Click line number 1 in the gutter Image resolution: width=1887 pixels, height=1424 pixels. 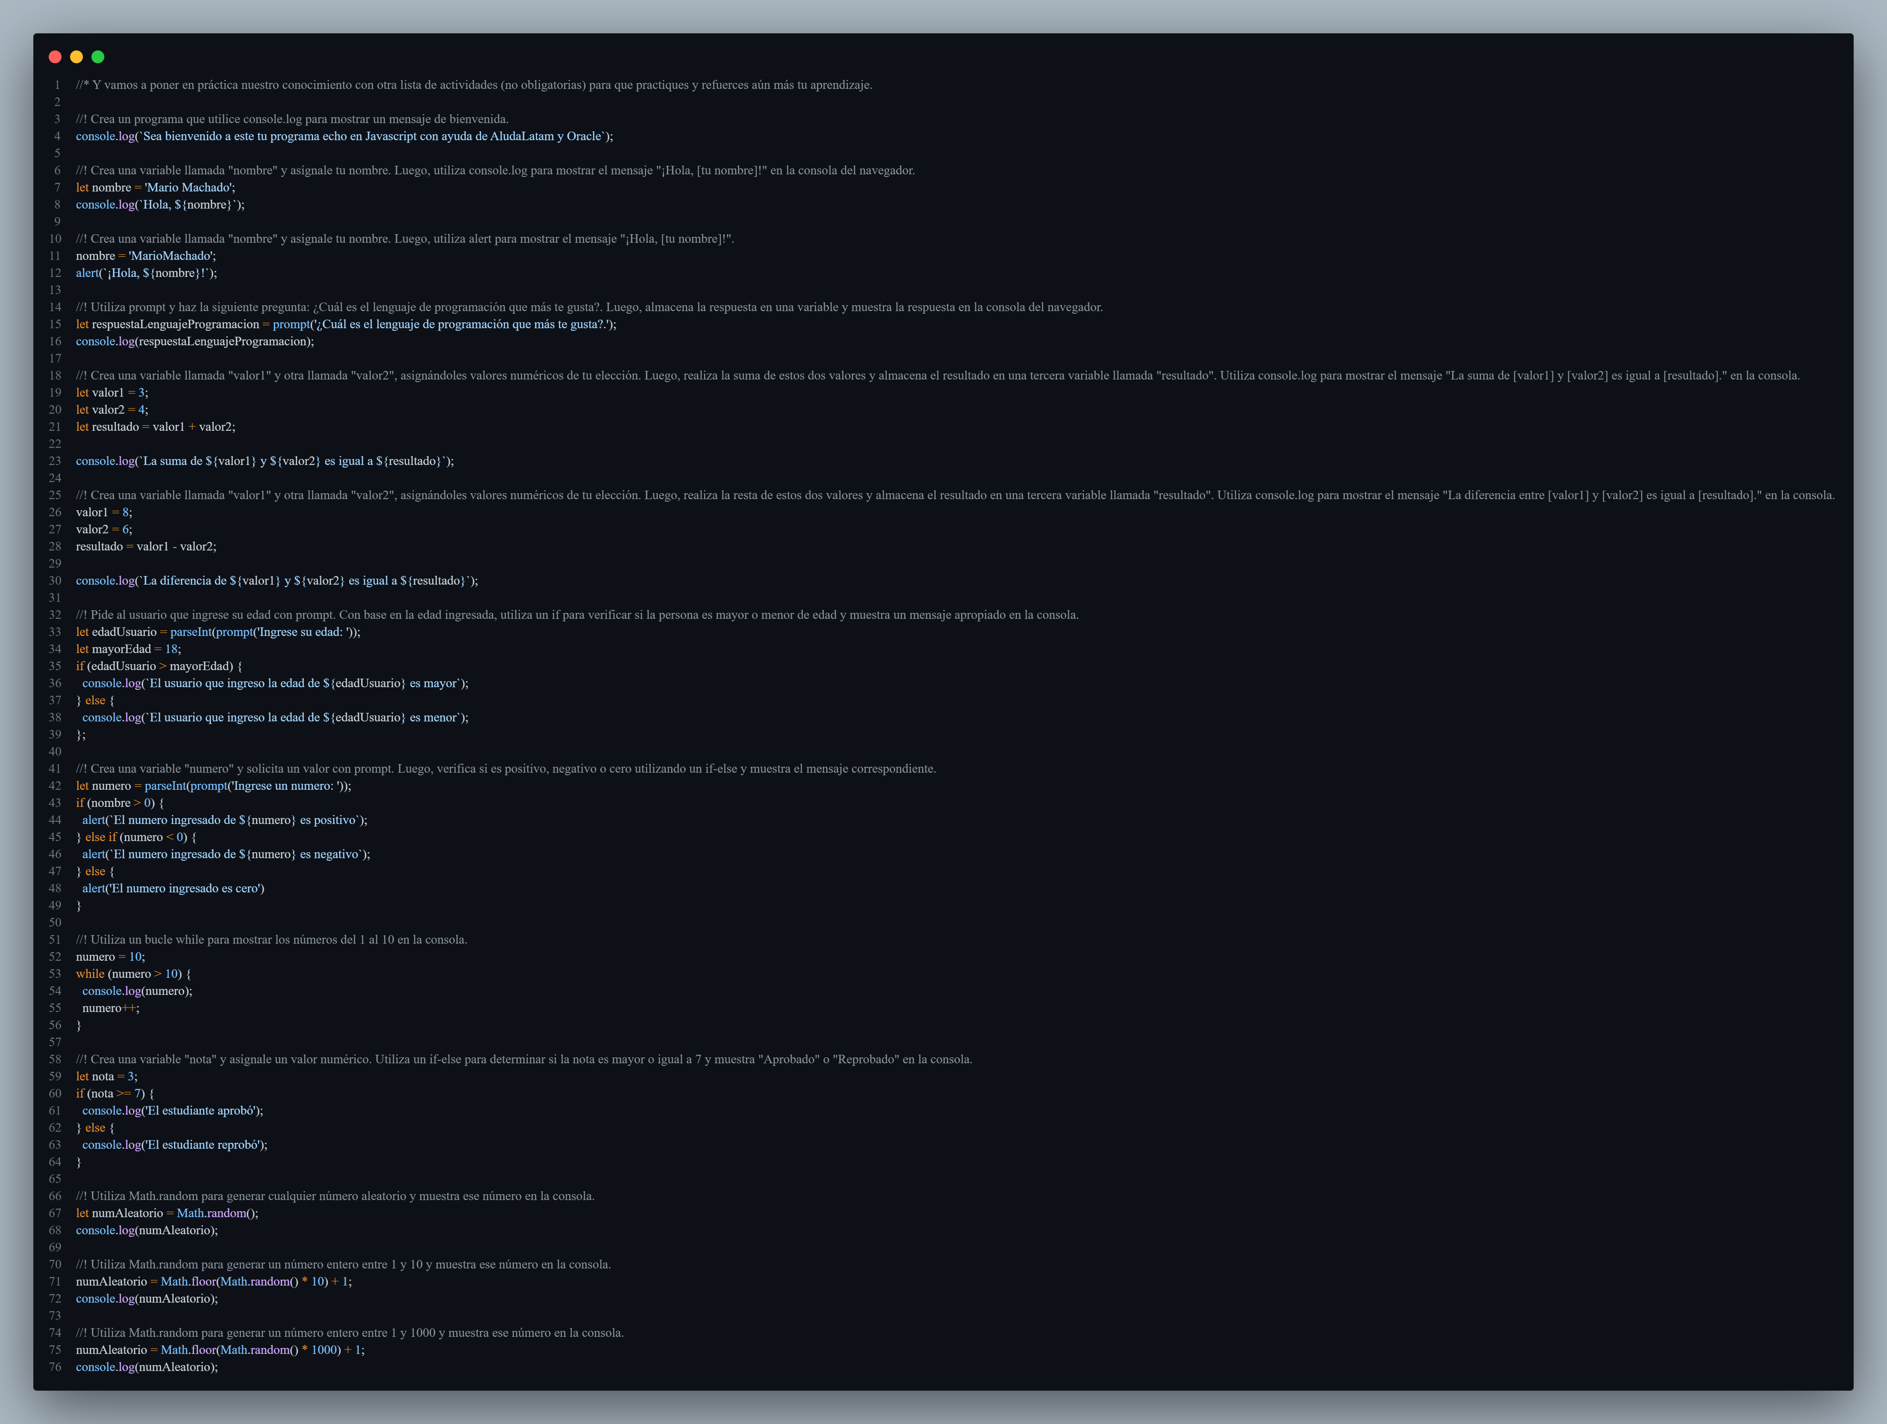tap(58, 85)
